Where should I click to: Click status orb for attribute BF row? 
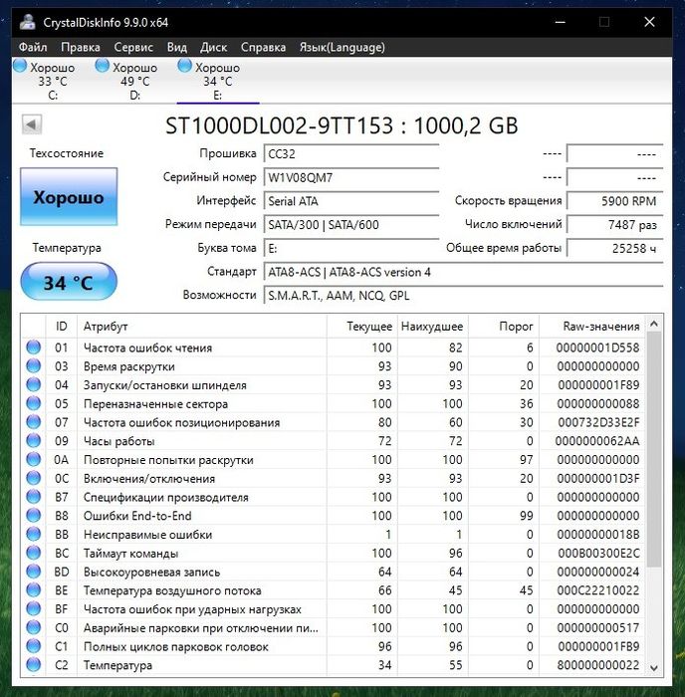coord(33,608)
